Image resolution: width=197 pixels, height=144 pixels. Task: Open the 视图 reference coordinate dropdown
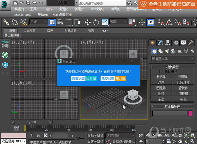pyautogui.click(x=118, y=21)
